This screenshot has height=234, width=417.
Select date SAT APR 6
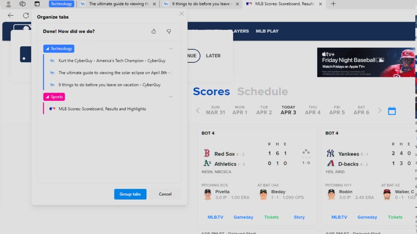361,110
